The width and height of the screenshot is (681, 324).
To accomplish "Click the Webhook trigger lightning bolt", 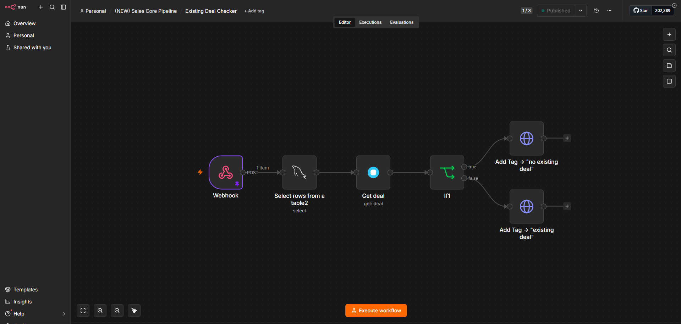I will coord(200,172).
